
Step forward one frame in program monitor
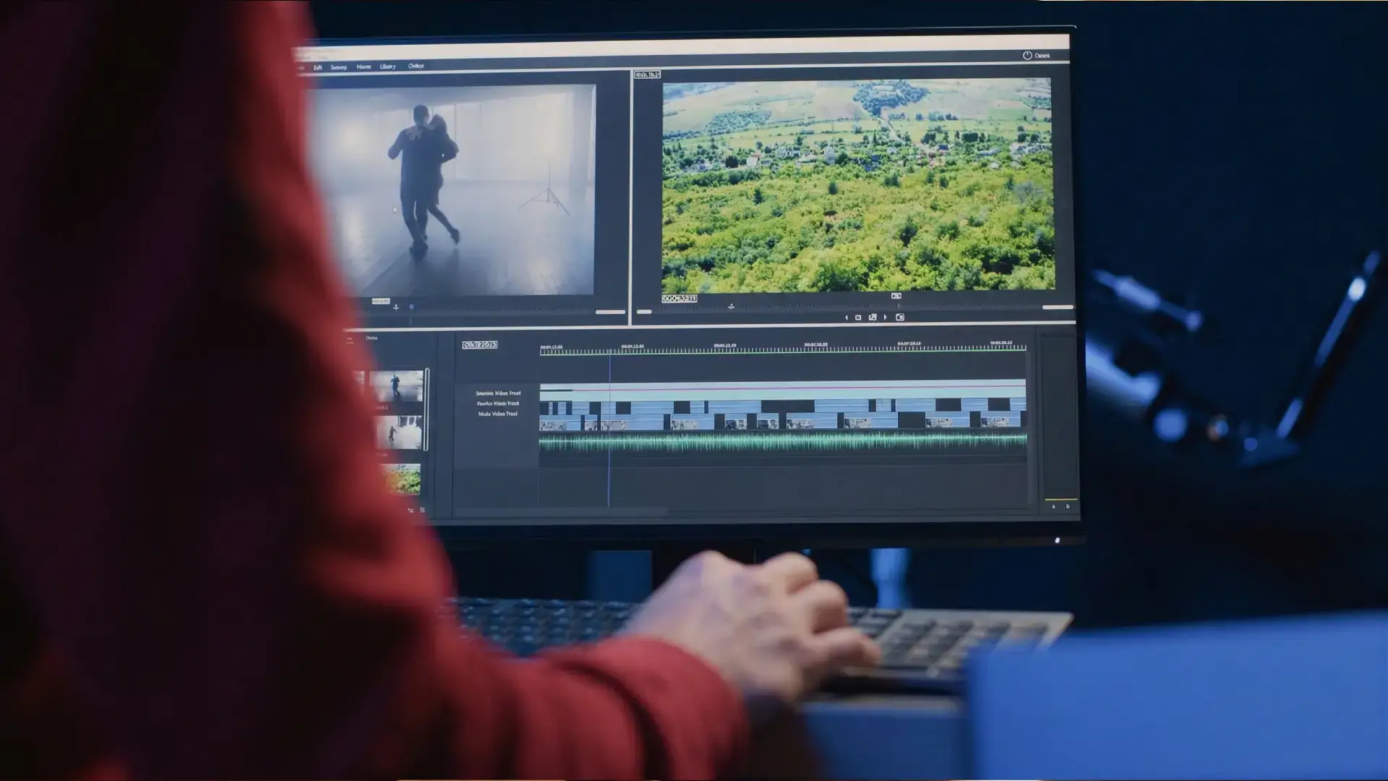pos(885,317)
